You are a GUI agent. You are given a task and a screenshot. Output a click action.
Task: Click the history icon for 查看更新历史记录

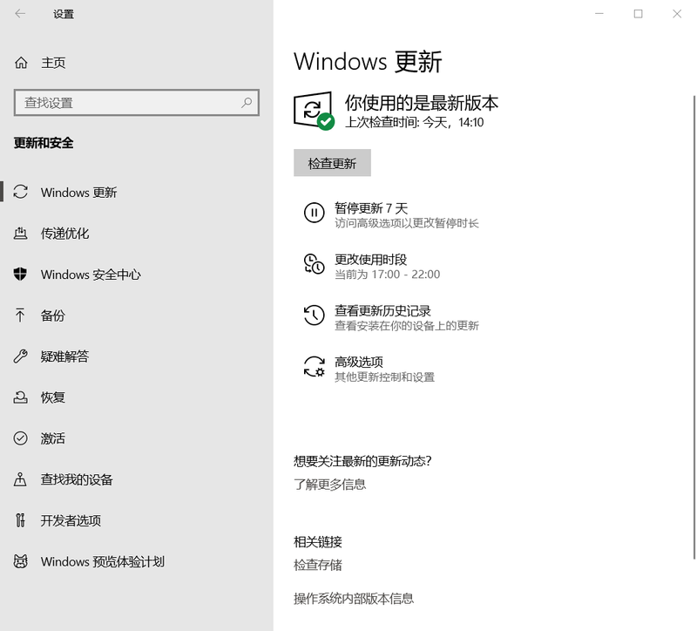[x=314, y=315]
